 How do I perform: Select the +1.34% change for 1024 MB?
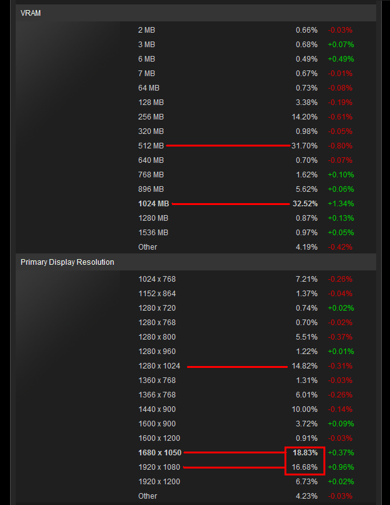pyautogui.click(x=341, y=204)
